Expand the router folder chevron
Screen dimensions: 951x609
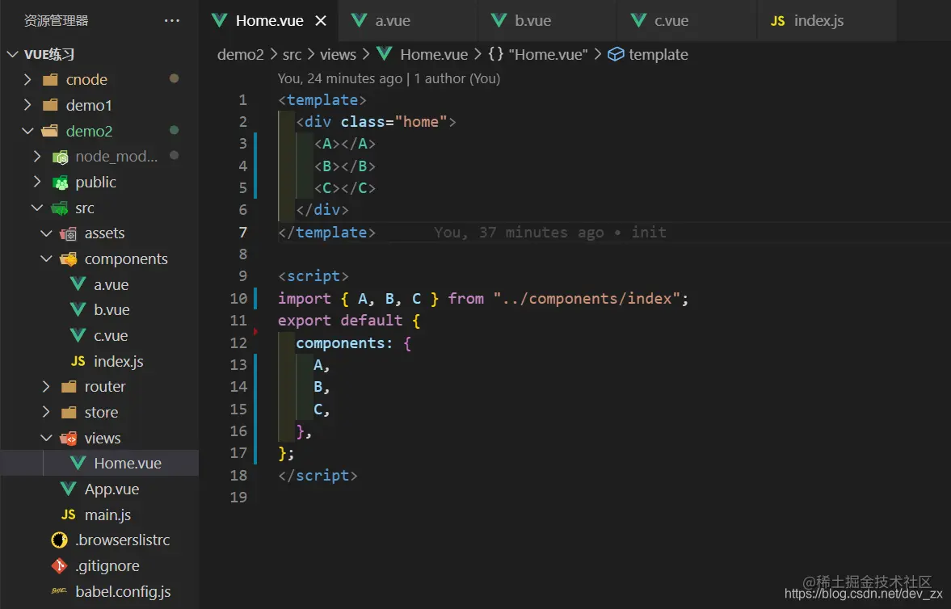[45, 386]
